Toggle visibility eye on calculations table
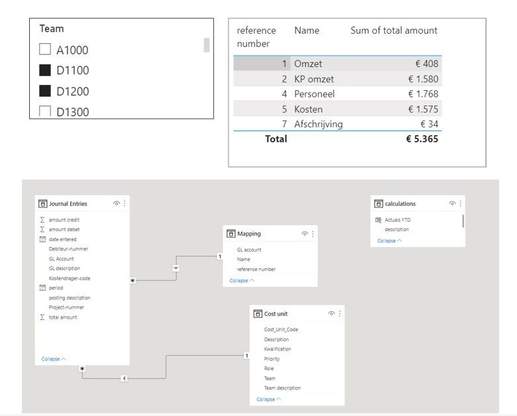This screenshot has width=517, height=416. click(x=452, y=203)
